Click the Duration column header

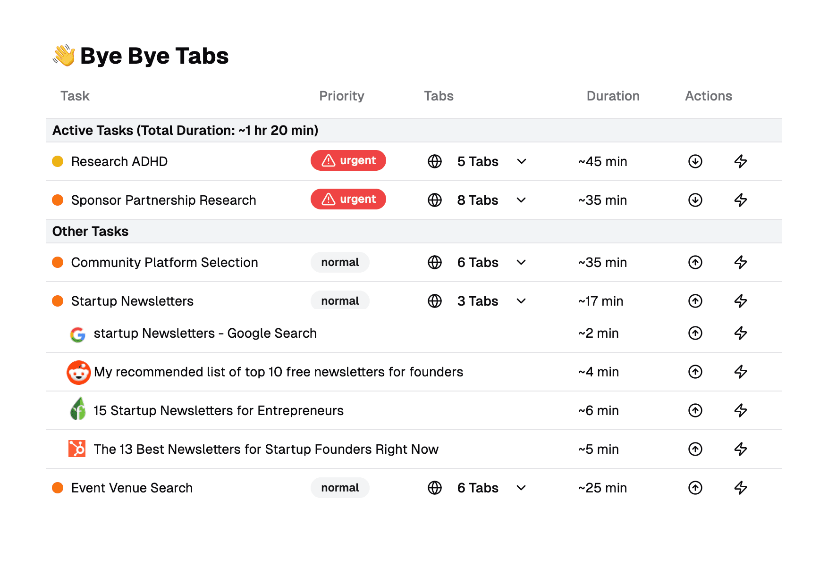(613, 96)
